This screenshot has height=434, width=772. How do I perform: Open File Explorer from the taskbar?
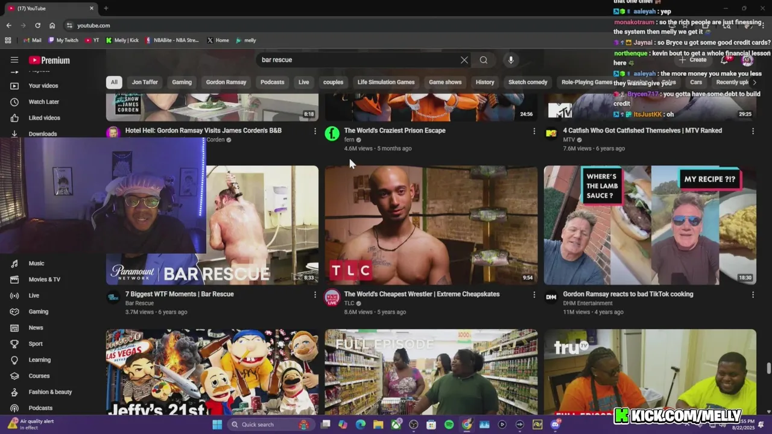click(378, 424)
